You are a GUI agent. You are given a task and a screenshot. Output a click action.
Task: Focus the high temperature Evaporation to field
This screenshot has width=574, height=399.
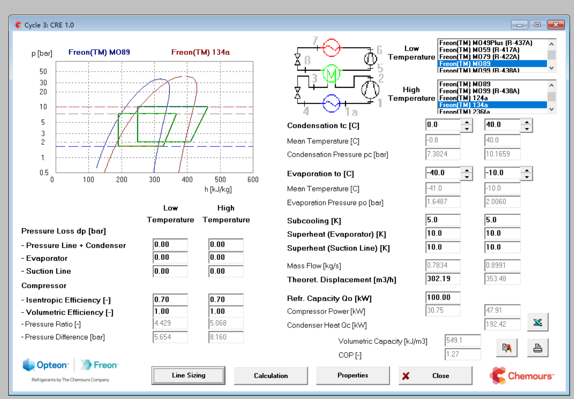click(502, 173)
